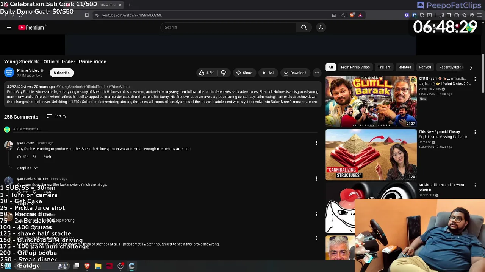Click the search magnifier button
This screenshot has width=485, height=272.
[x=304, y=27]
